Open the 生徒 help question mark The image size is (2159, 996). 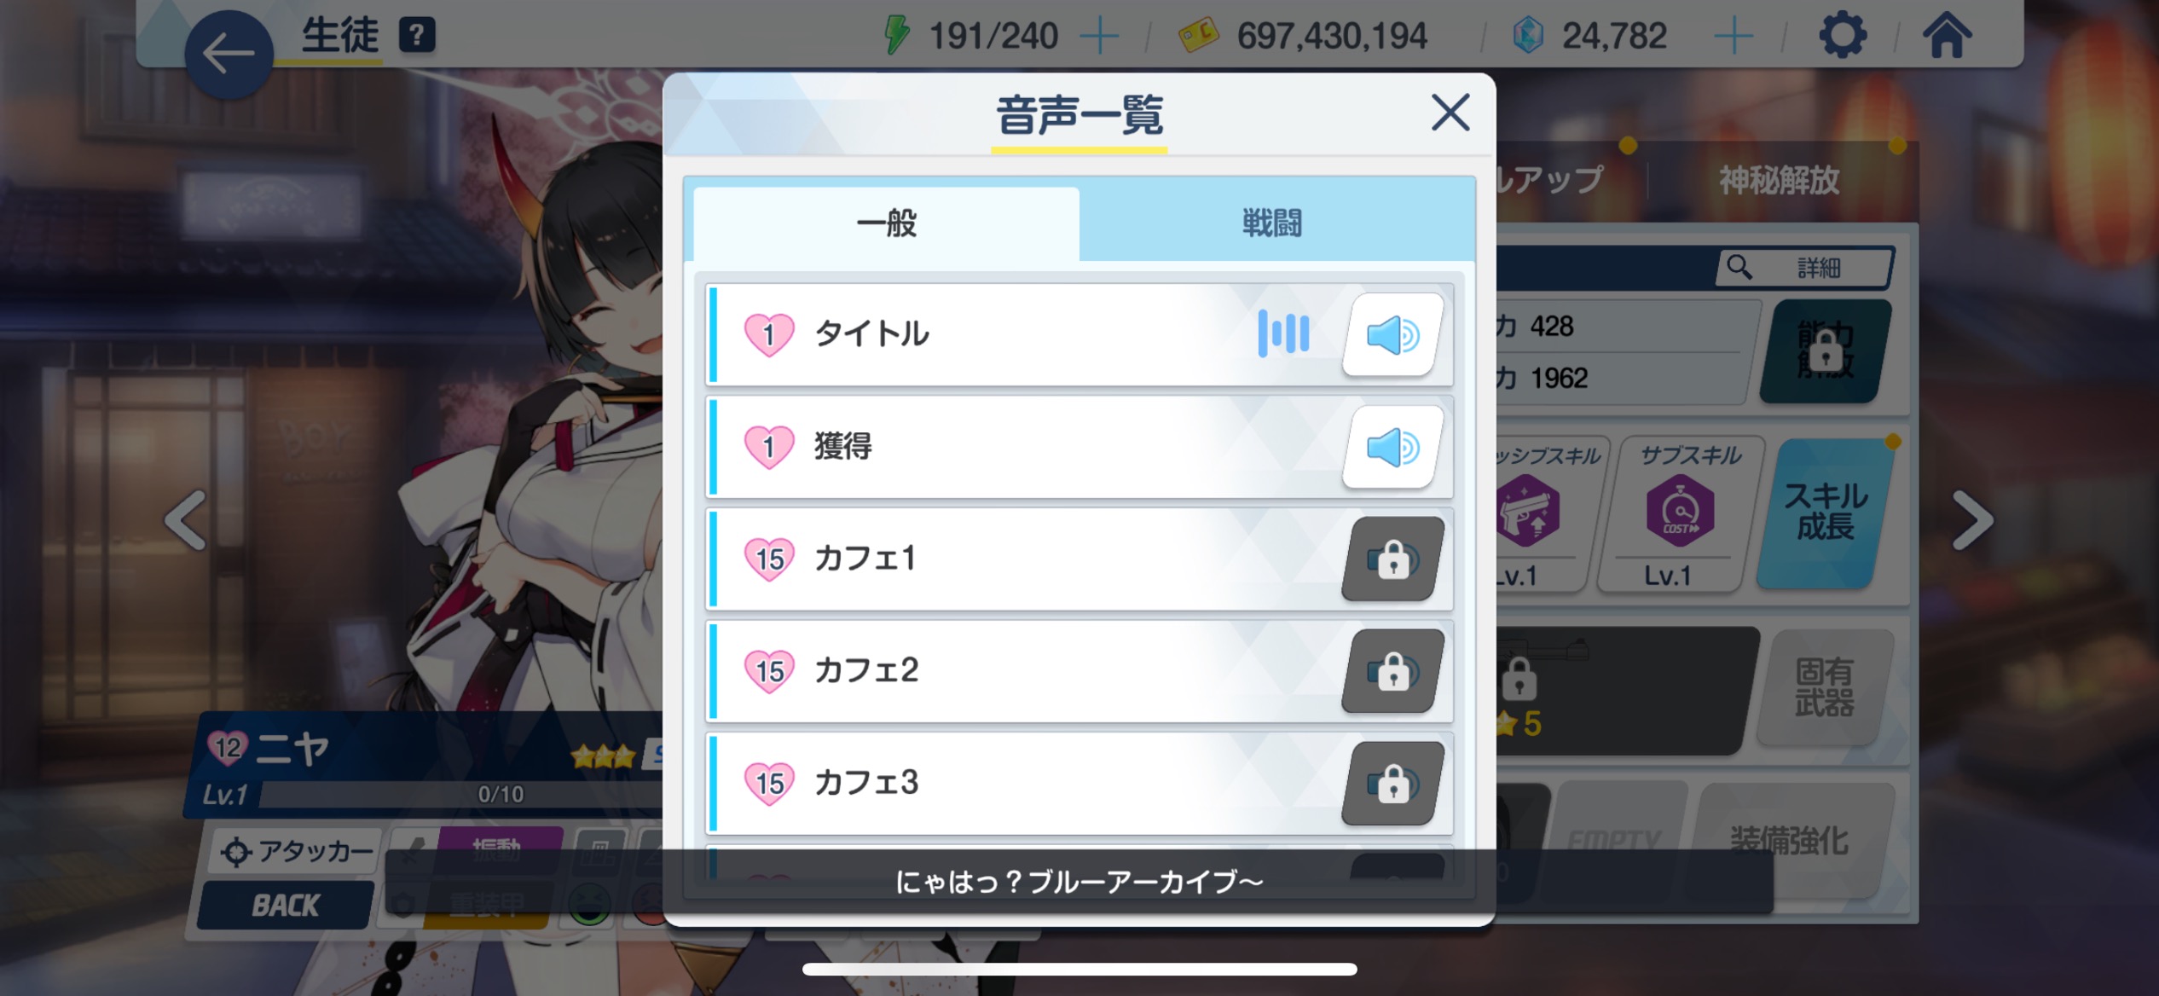coord(417,35)
